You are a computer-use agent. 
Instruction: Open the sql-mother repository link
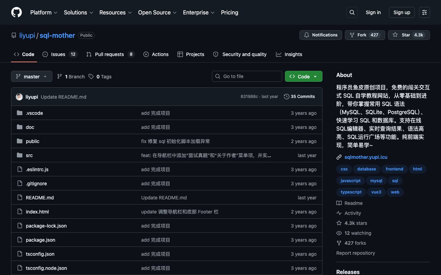(x=57, y=35)
